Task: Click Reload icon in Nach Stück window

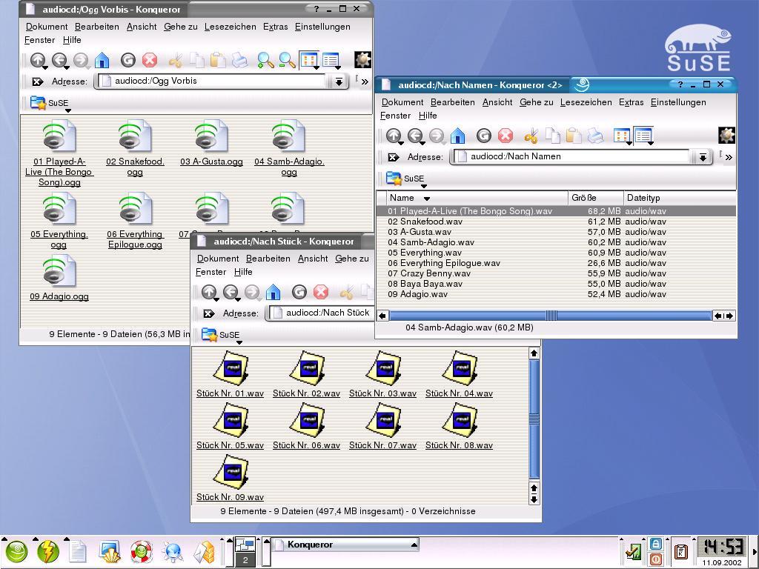Action: pos(299,292)
